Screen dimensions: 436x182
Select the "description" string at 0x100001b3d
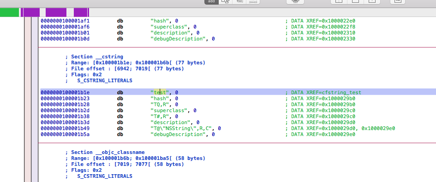click(170, 122)
